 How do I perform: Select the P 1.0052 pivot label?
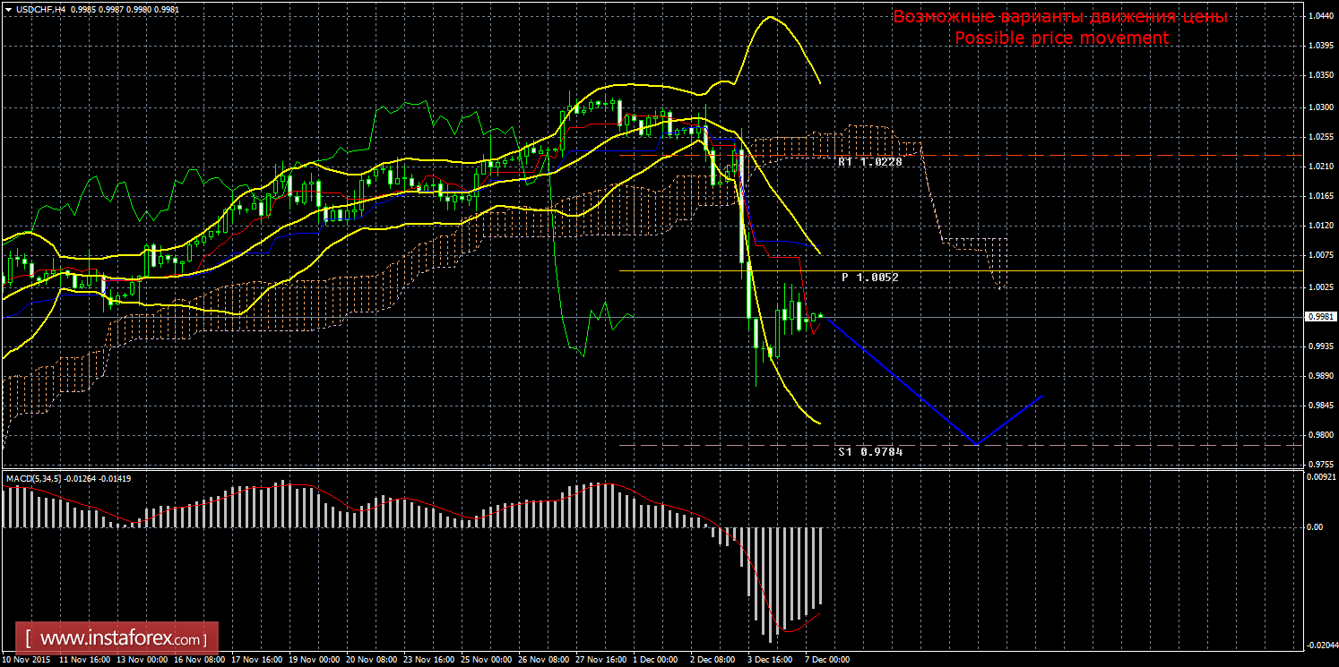point(869,278)
